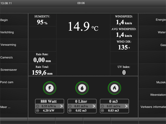Image resolution: width=166 pixels, height=124 pixels.
Task: Expand the water 0.01 m3/u arrow
Action: coord(94,106)
